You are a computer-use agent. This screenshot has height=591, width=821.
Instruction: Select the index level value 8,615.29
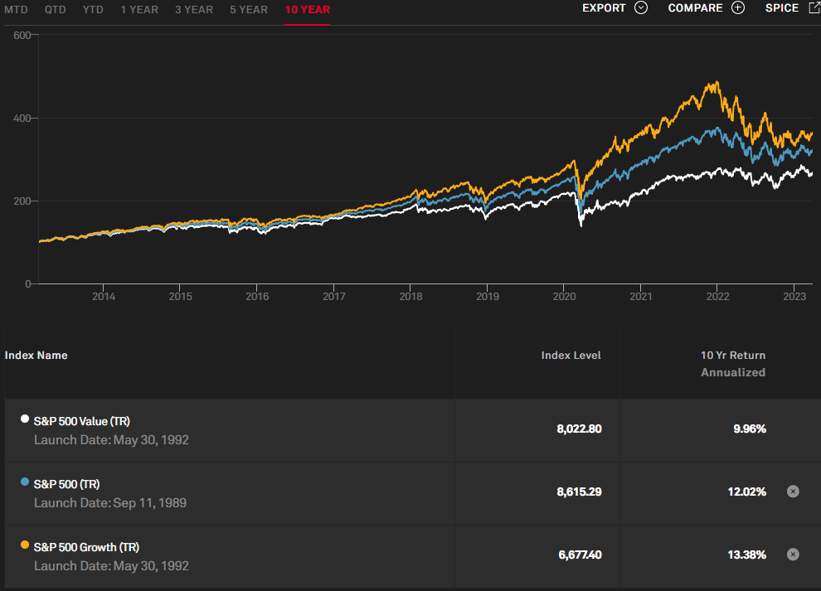579,492
